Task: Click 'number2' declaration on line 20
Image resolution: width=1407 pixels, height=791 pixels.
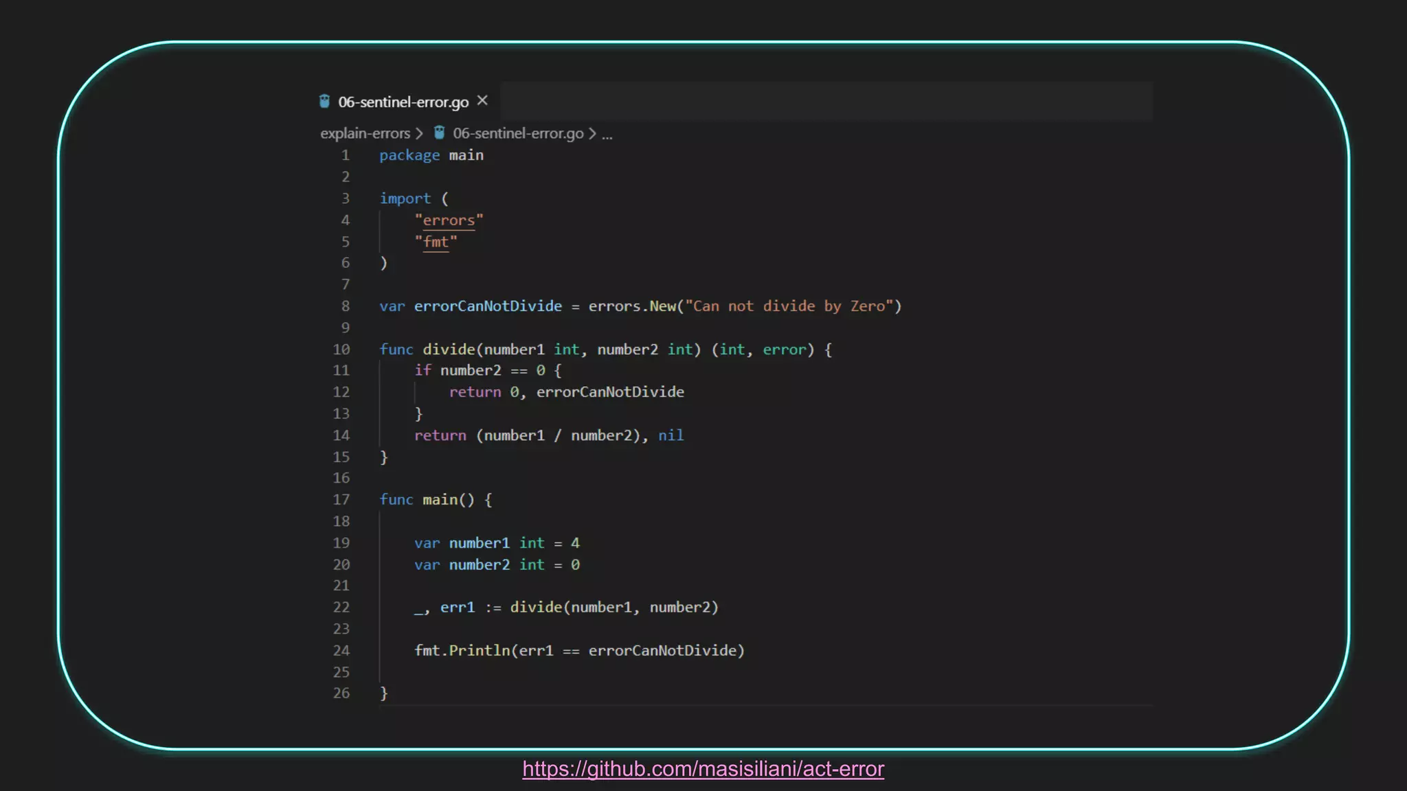Action: click(479, 565)
